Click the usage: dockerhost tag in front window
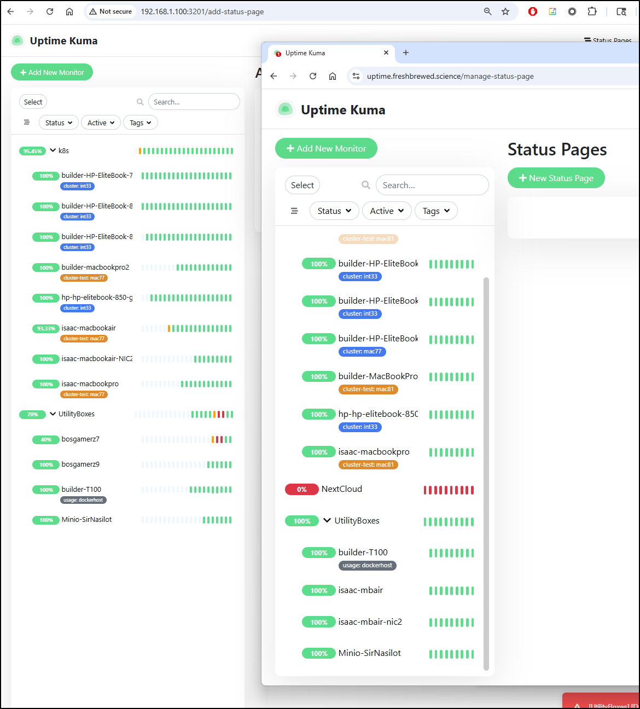Image resolution: width=640 pixels, height=709 pixels. pos(368,565)
